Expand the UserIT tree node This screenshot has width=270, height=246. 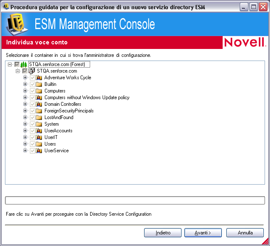[25, 137]
